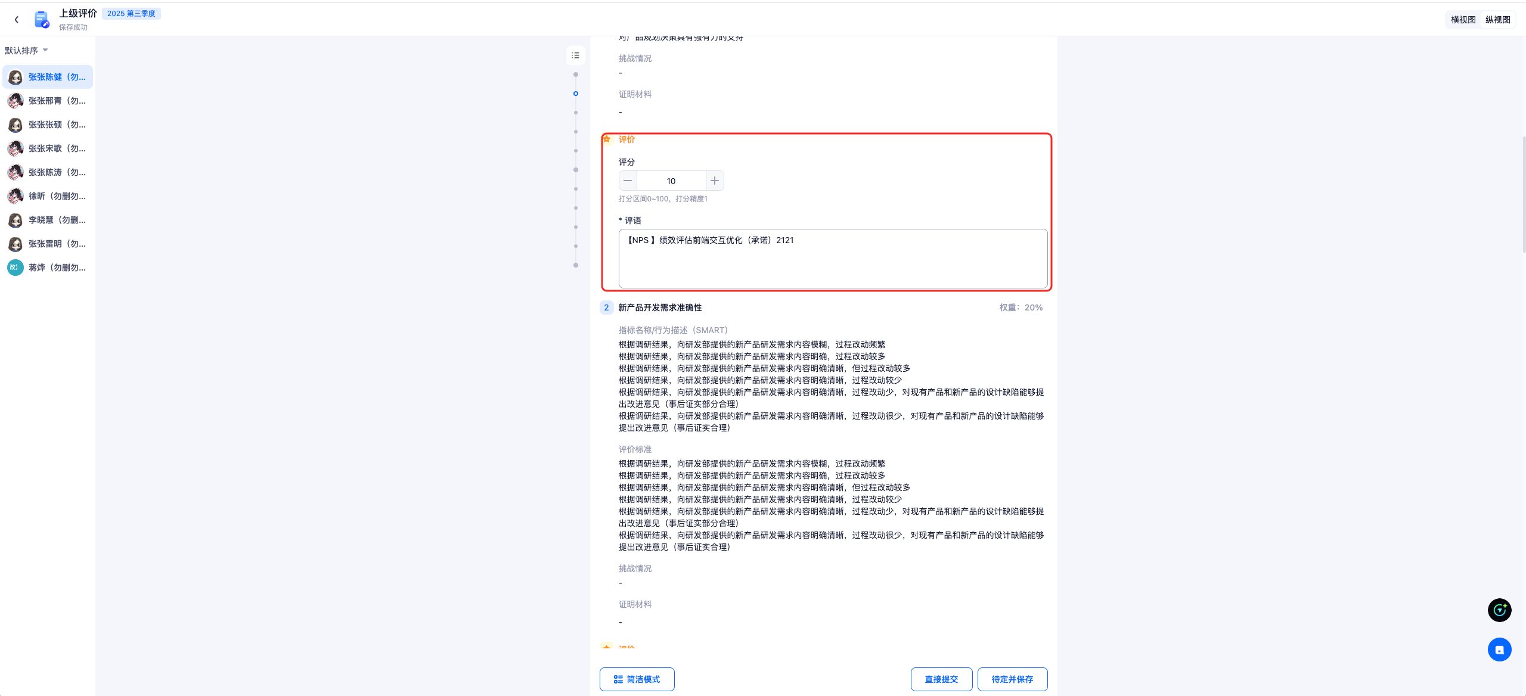Jump to active outline navigation dot
This screenshot has width=1526, height=696.
click(x=575, y=94)
